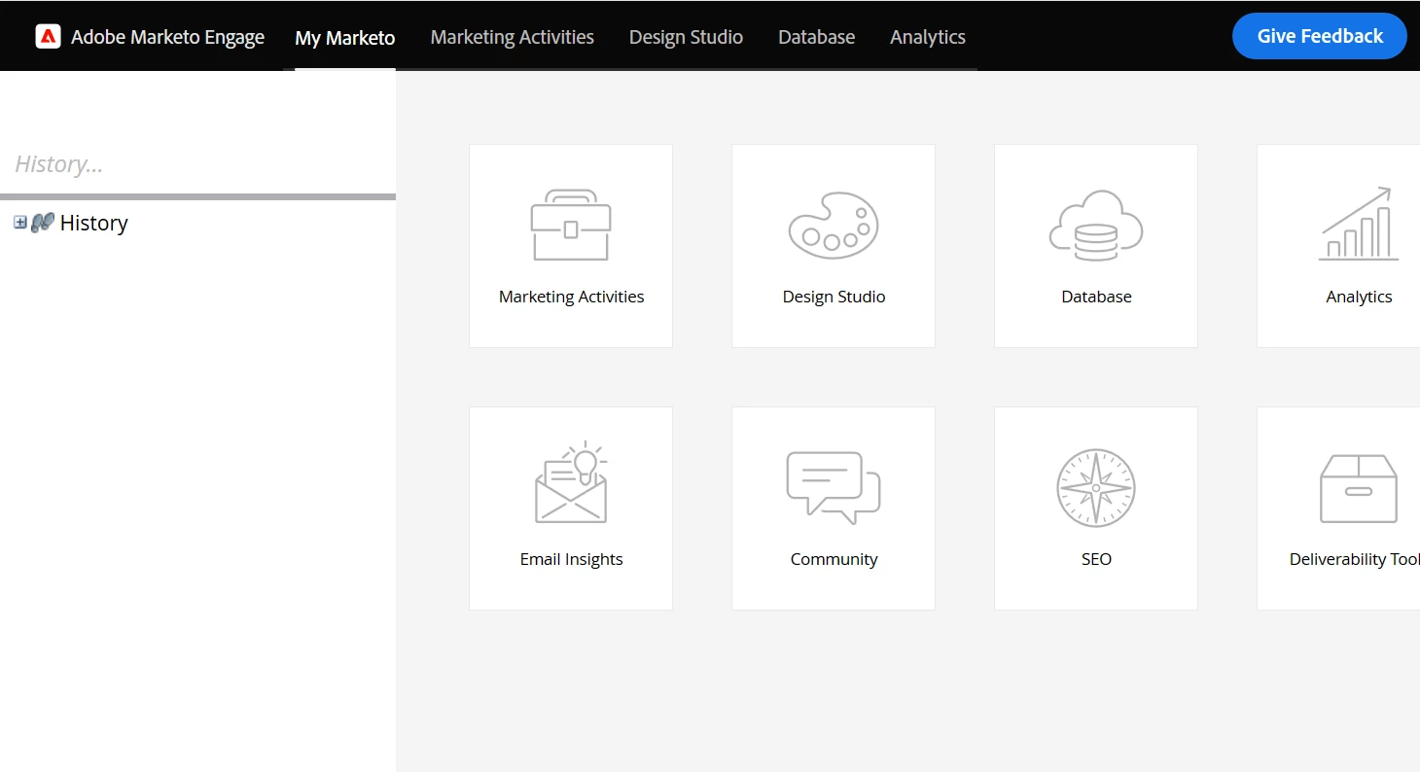Expand the History tree node
1420x772 pixels.
click(x=20, y=223)
